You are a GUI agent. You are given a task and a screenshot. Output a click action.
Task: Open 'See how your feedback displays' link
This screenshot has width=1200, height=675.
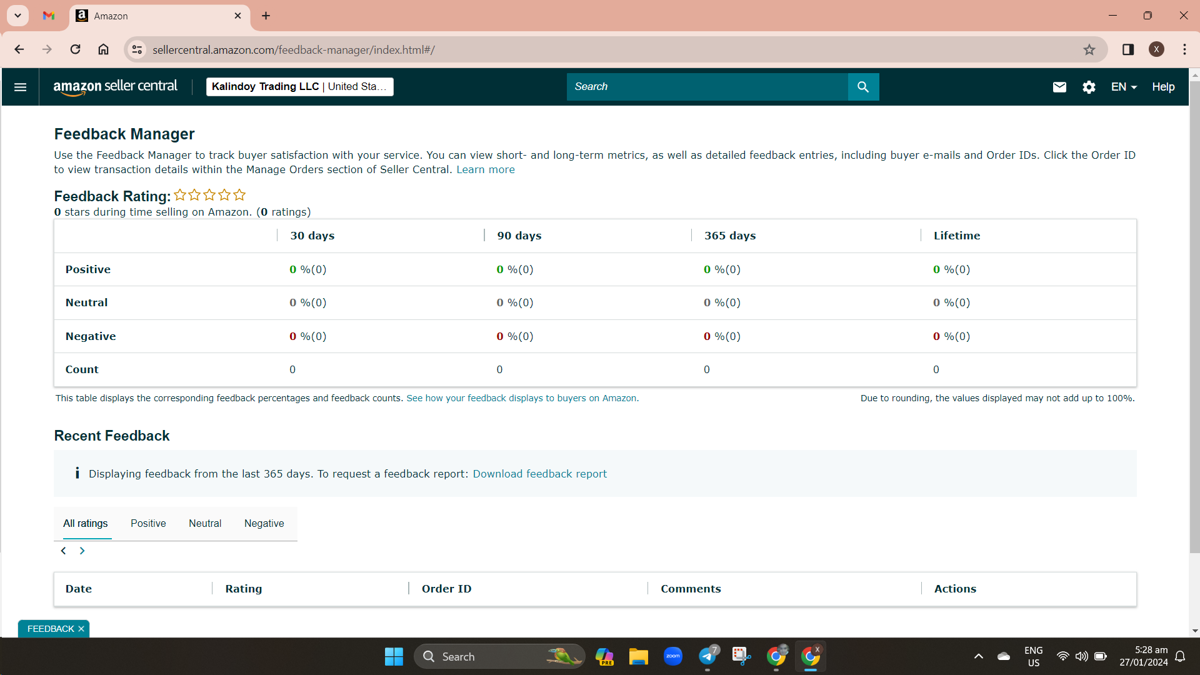pos(522,398)
